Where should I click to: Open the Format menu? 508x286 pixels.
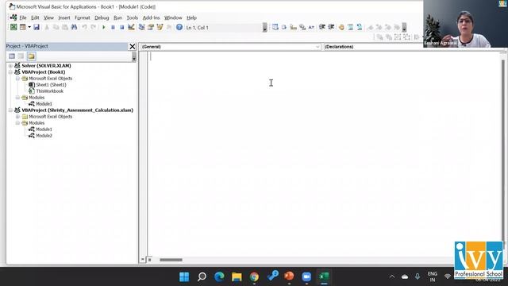83,17
